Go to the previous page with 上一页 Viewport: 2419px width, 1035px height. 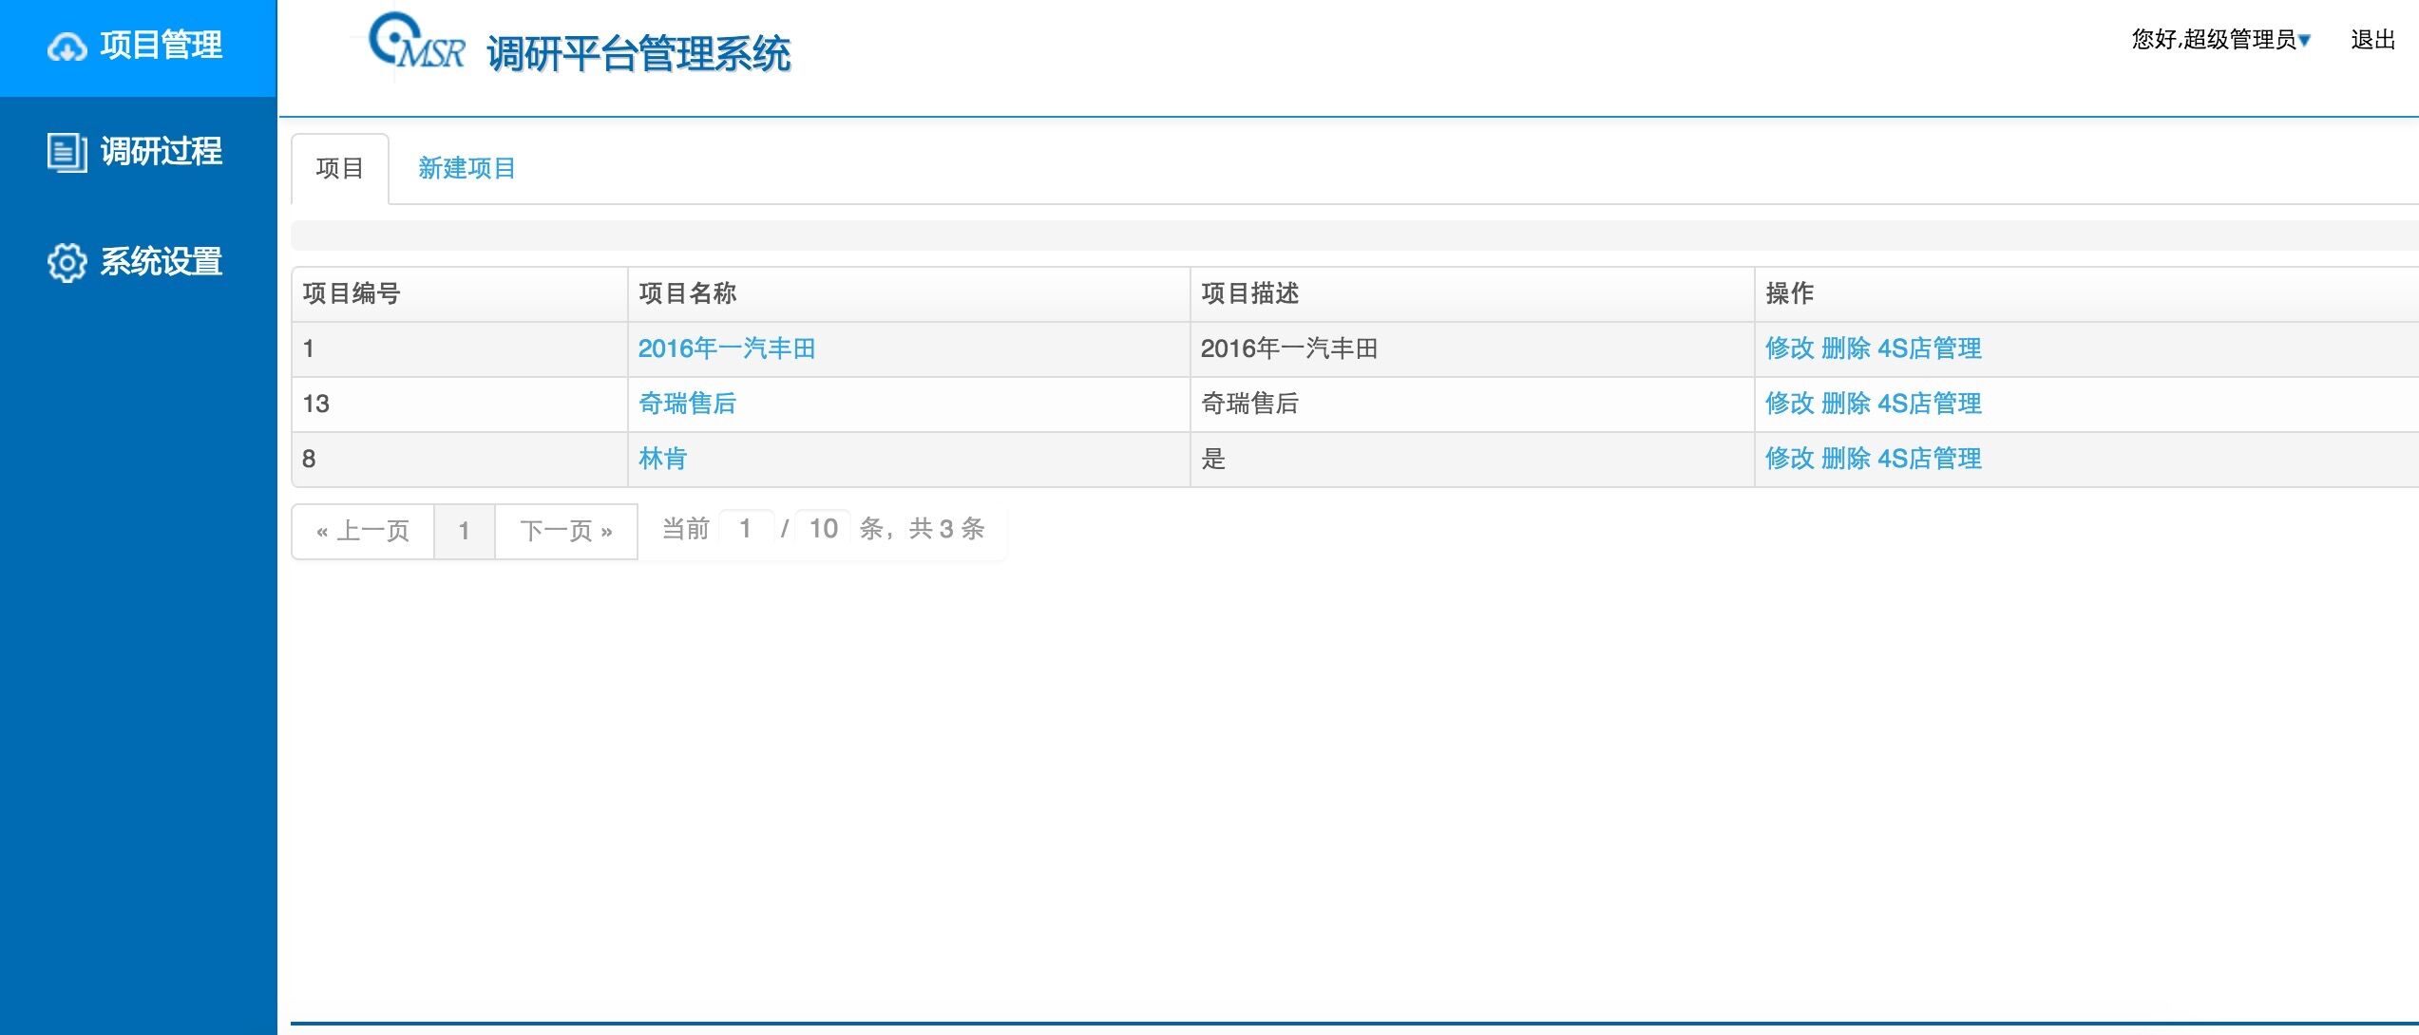pyautogui.click(x=363, y=531)
